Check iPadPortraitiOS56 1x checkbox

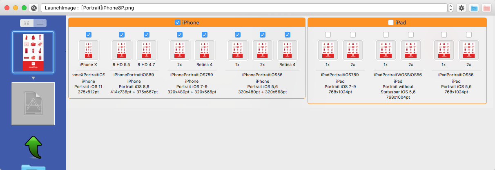click(x=444, y=35)
